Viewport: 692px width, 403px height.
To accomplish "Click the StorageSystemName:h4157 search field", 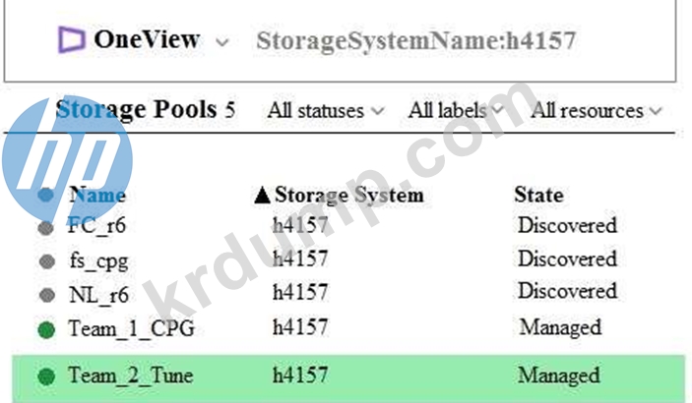I will [x=415, y=40].
